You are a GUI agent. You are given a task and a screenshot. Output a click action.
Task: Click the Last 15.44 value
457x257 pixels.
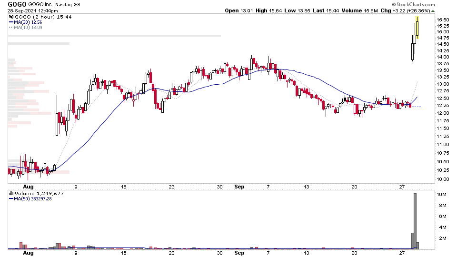[x=326, y=10]
